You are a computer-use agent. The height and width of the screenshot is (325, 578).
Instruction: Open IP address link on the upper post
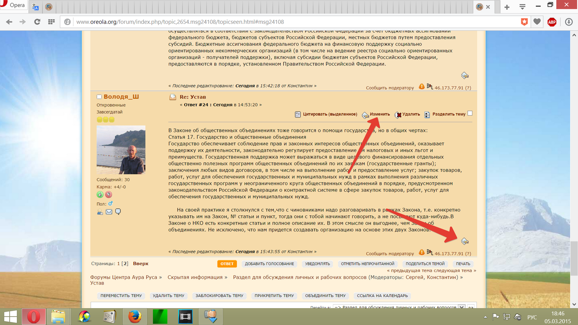tap(449, 88)
